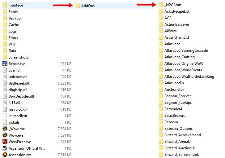Select the AtlasLoot_BurningCrusade folder name

tap(186, 50)
